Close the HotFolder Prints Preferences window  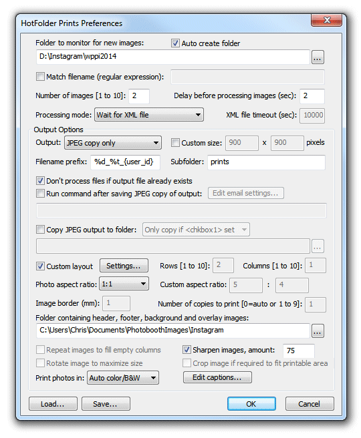326,21
